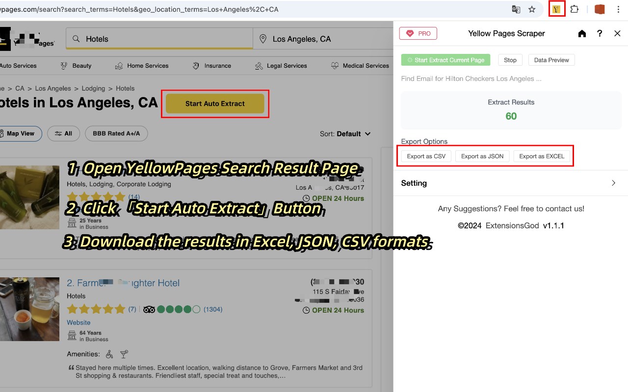Click Start Extract Current Page button
This screenshot has height=392, width=628.
coord(445,60)
